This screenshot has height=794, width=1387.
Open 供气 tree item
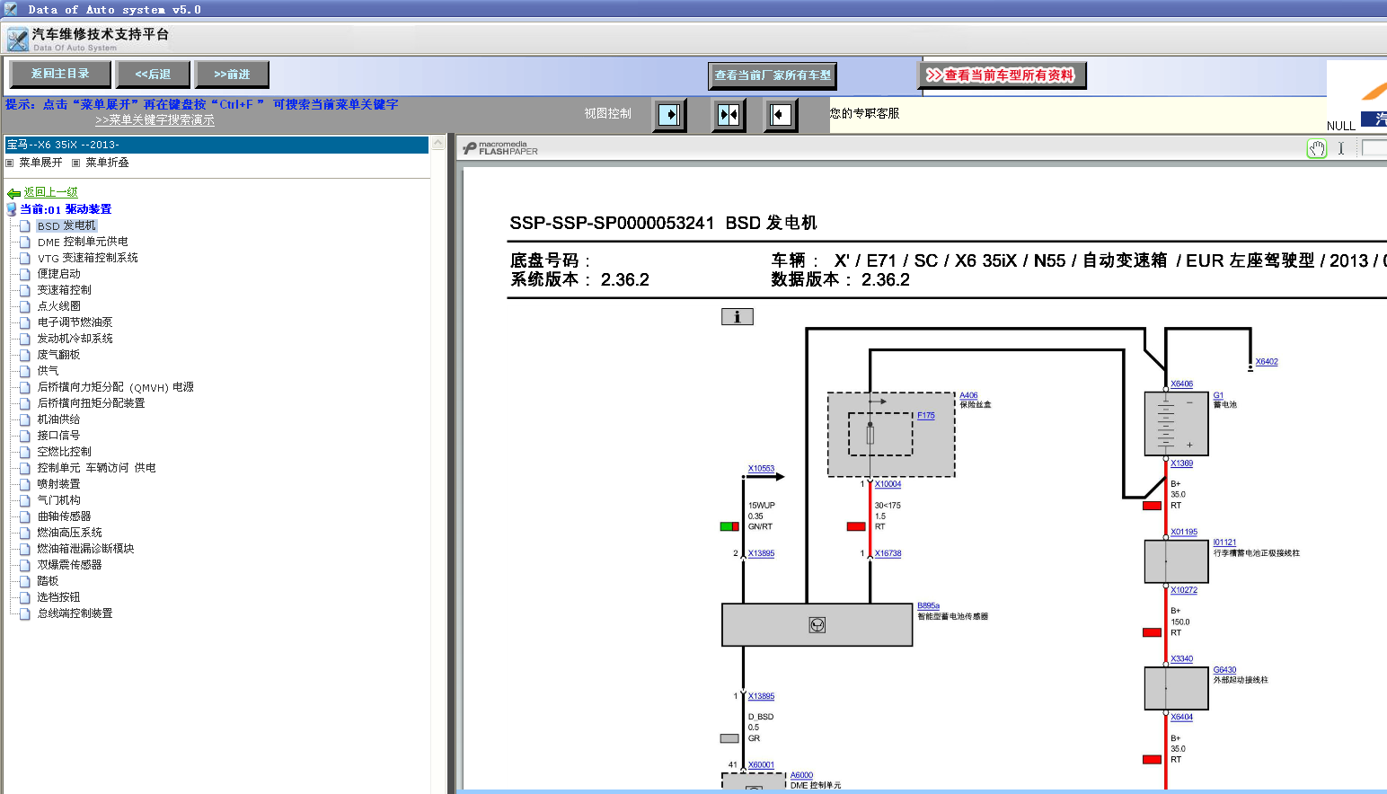(x=49, y=371)
